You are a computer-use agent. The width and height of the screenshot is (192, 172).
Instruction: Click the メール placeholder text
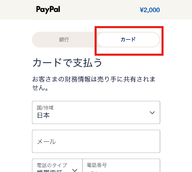pos(46,142)
